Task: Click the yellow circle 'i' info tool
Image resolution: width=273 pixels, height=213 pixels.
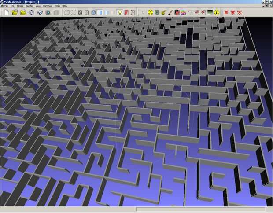Action: (x=217, y=12)
